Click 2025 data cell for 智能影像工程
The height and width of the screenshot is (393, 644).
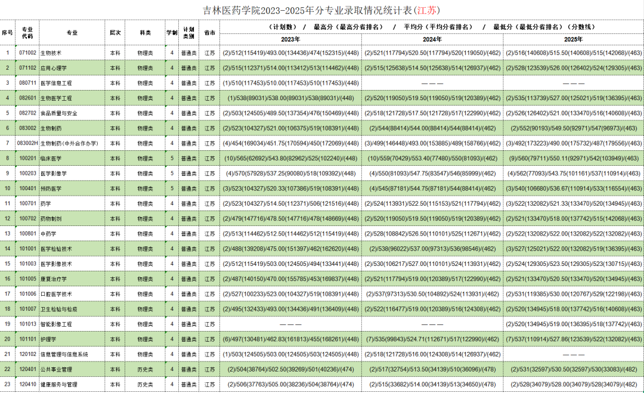[x=574, y=324]
